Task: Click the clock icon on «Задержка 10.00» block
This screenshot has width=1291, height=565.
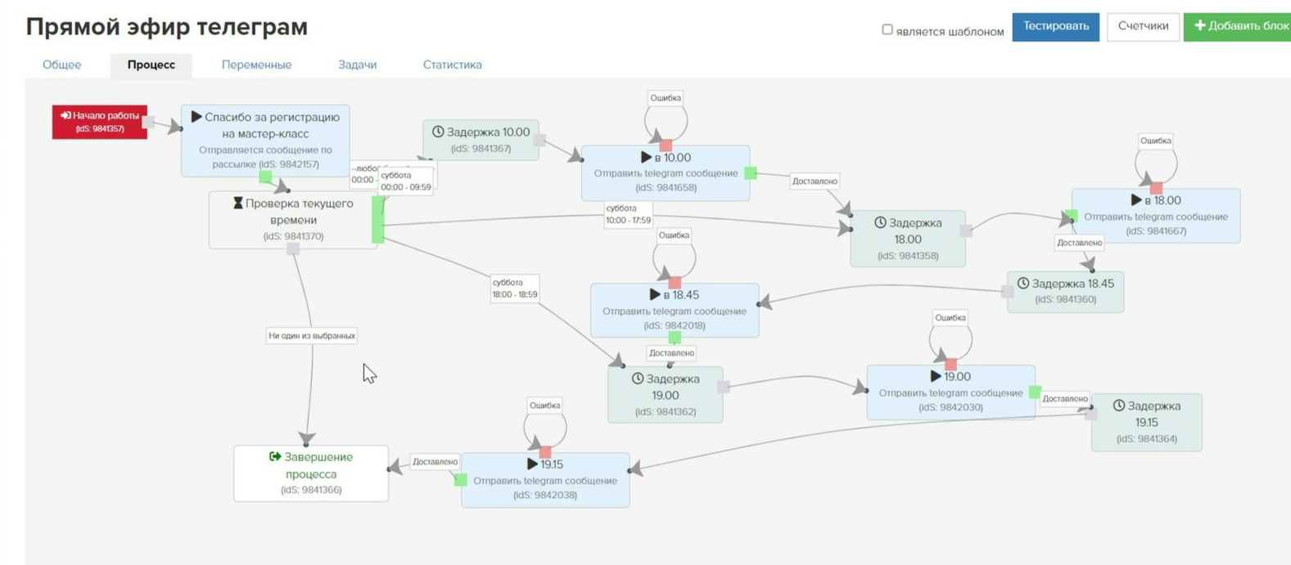Action: 438,132
